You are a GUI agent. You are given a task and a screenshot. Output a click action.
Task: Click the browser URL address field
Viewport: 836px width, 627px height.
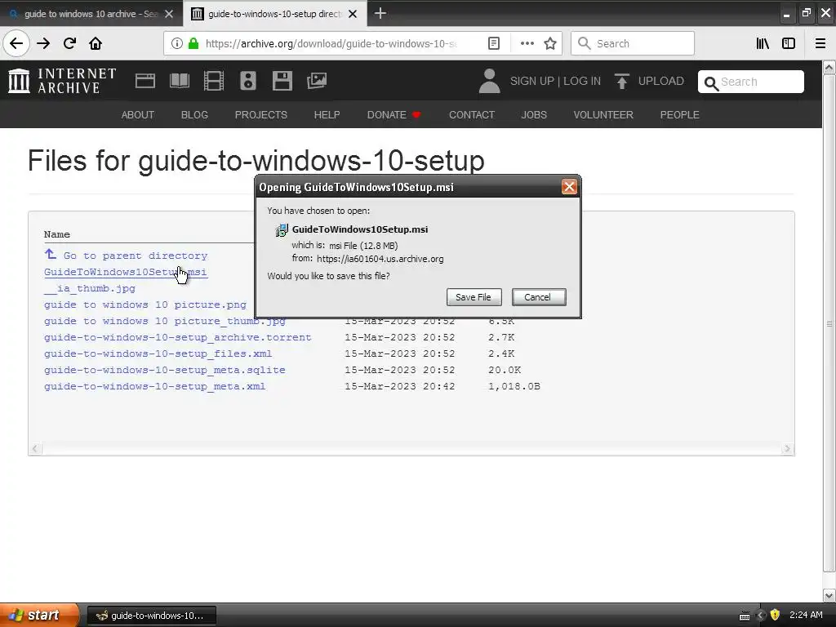coord(331,44)
